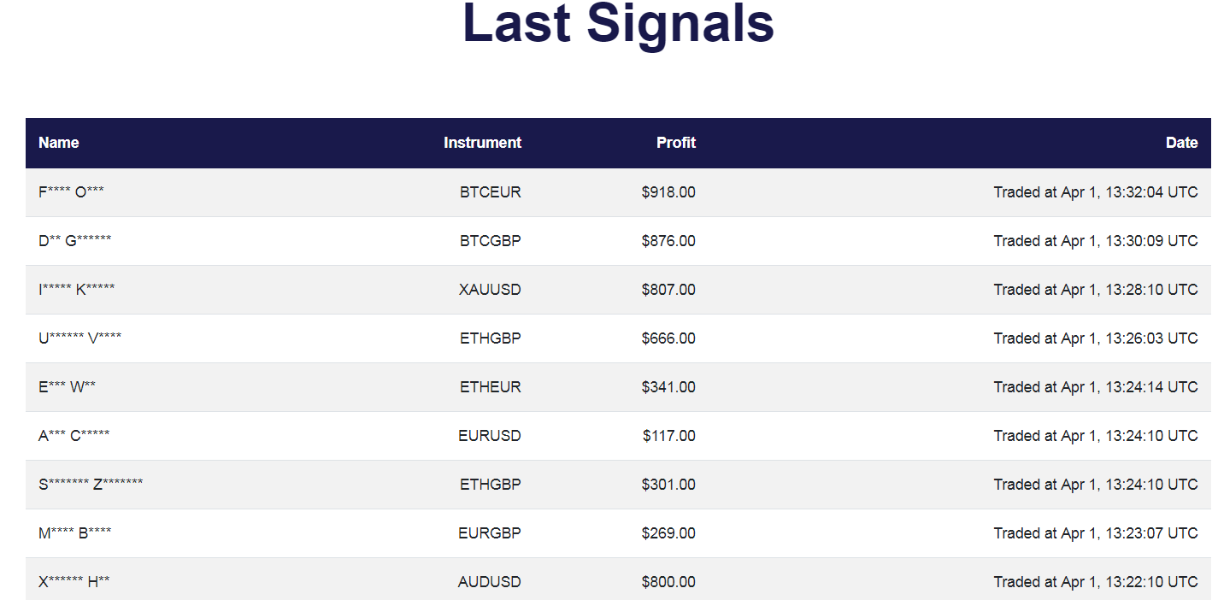Select the Last Signals heading
Viewport: 1218px width, 600px height.
(618, 22)
